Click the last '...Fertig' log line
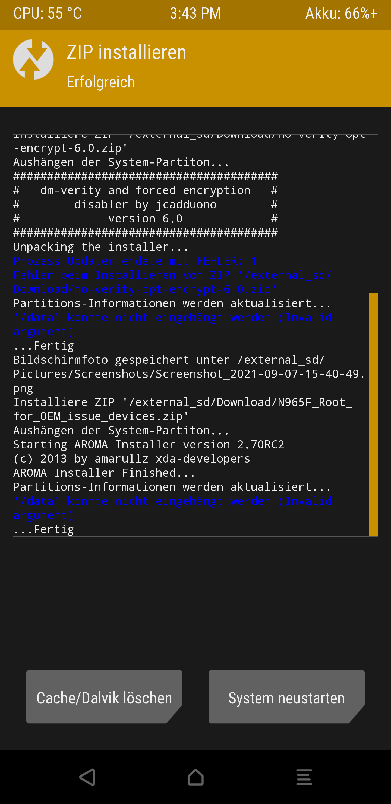The image size is (391, 804). tap(44, 529)
